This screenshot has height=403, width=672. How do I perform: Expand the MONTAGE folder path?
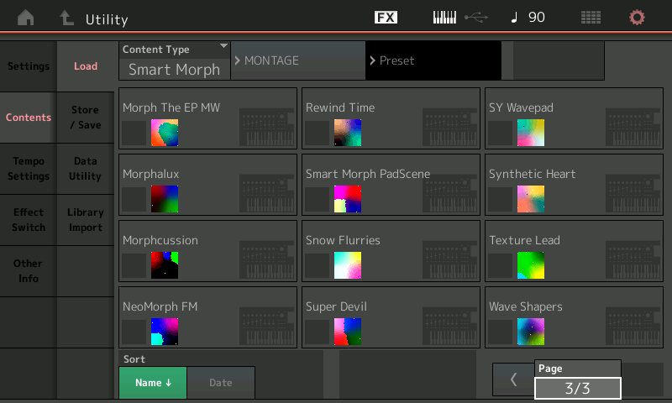(x=297, y=60)
